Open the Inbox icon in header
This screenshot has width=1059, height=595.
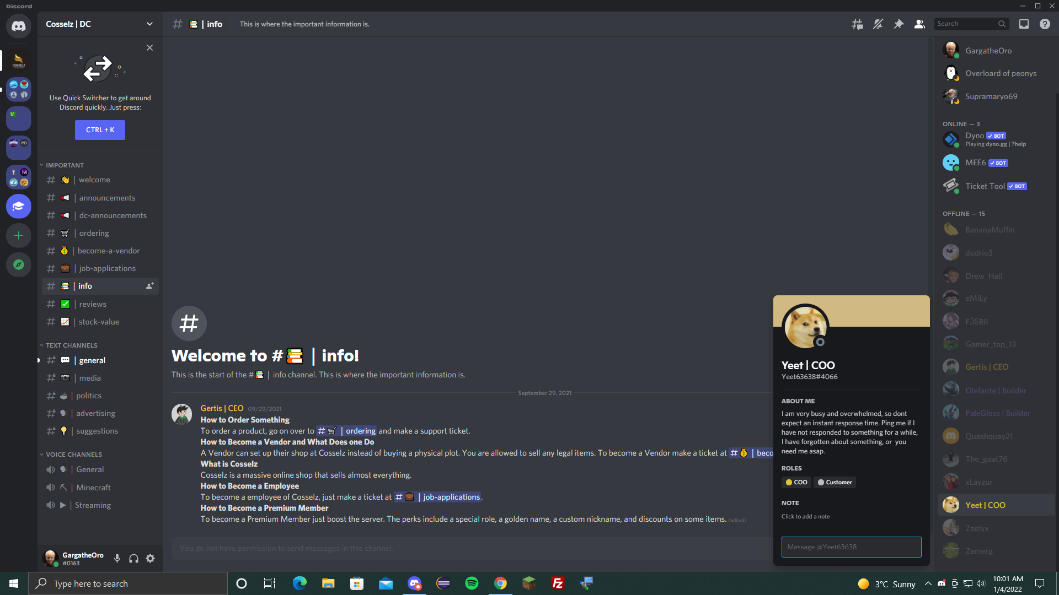[1024, 24]
